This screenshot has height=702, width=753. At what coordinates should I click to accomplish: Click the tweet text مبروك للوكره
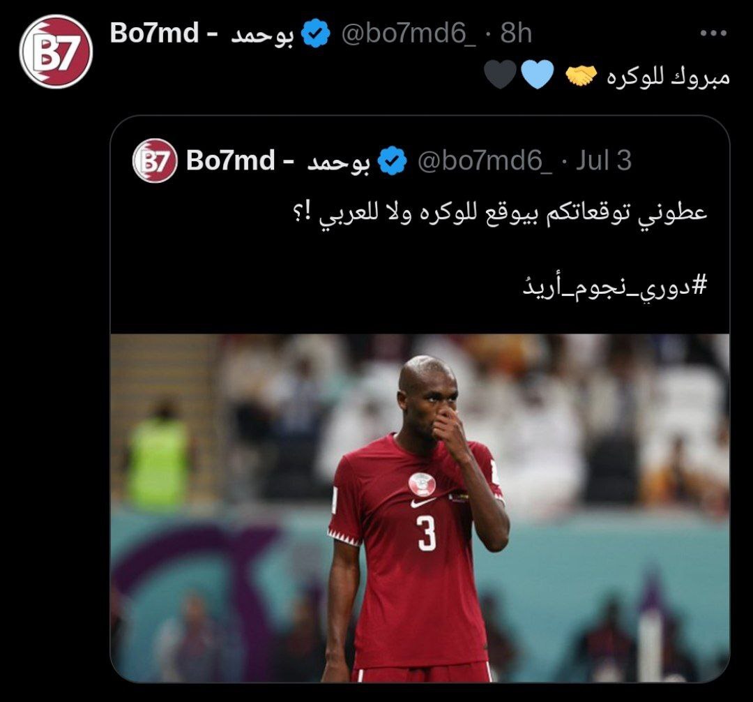[x=668, y=77]
